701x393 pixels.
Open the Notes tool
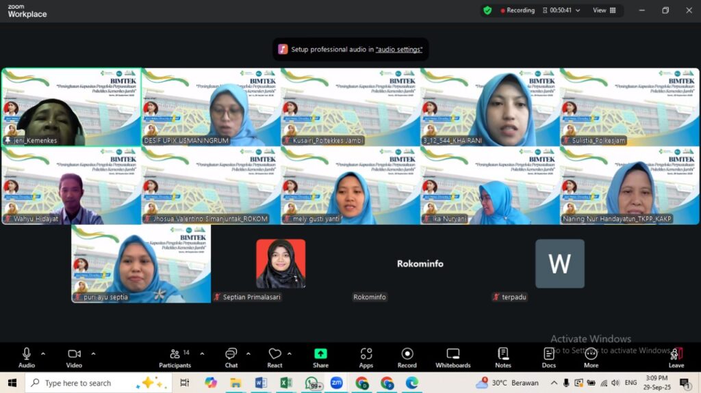coord(503,357)
